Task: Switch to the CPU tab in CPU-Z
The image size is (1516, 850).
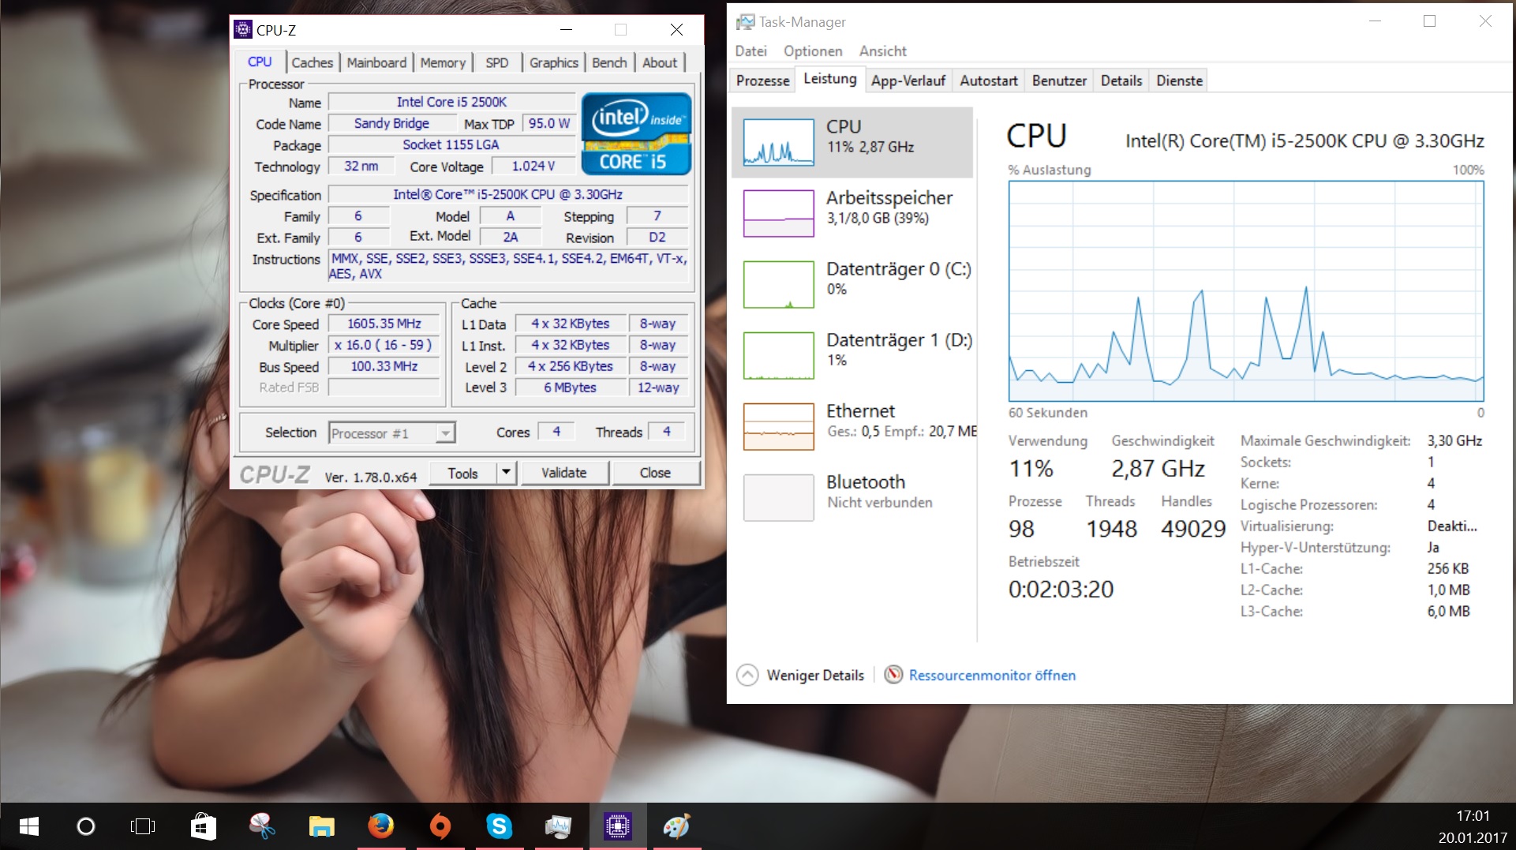Action: pos(260,62)
